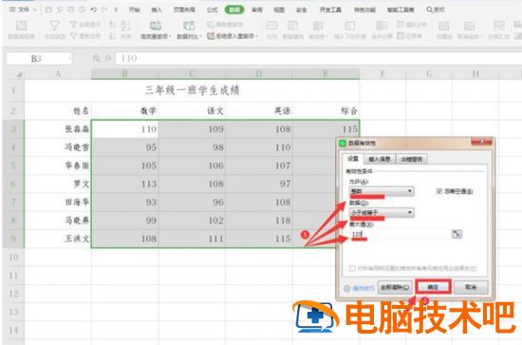Click the 删除重复项 icon

[210, 25]
